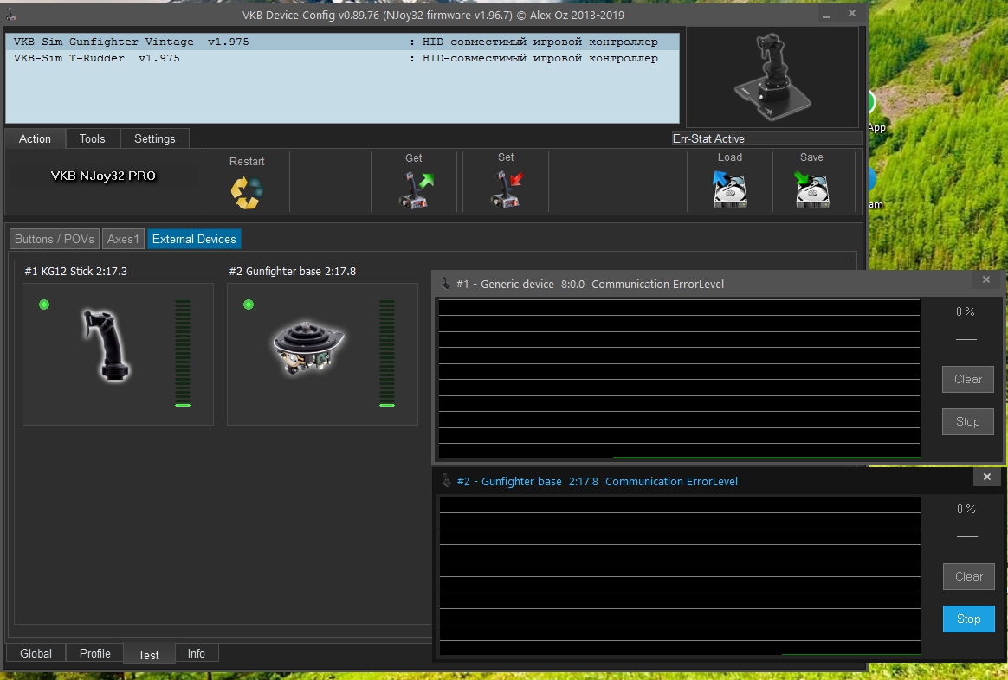Click the #1 Generic device error graph area
The image size is (1008, 680).
pos(680,379)
